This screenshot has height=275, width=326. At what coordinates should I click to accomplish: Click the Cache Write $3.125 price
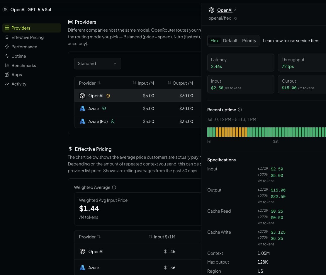(278, 232)
